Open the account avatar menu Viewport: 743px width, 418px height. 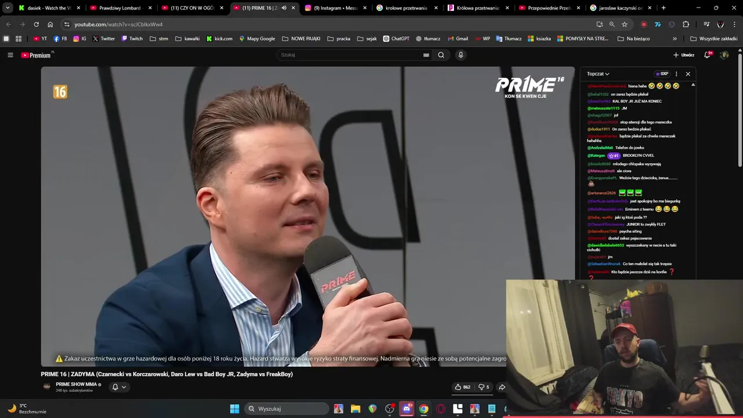[724, 55]
